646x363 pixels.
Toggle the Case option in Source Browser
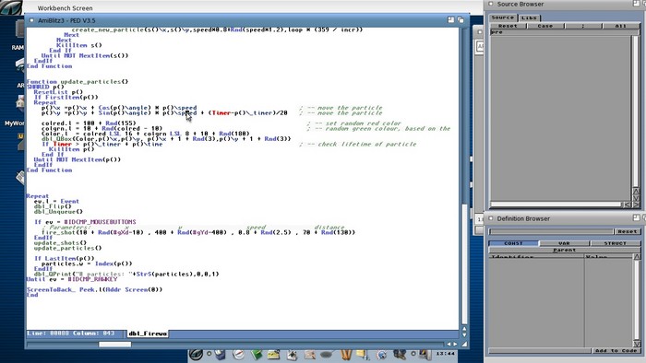[x=545, y=26]
